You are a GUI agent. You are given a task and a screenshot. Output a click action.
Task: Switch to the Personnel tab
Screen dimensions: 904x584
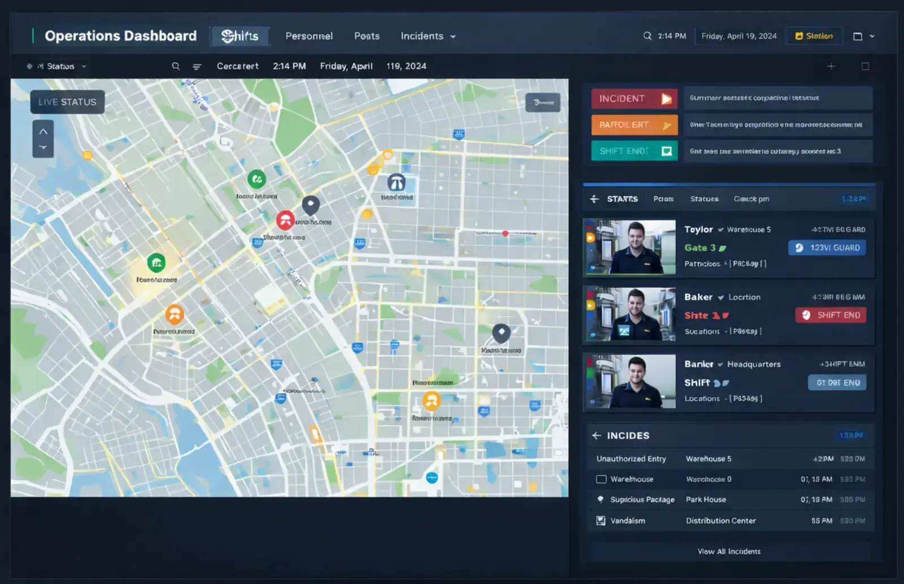pos(308,36)
